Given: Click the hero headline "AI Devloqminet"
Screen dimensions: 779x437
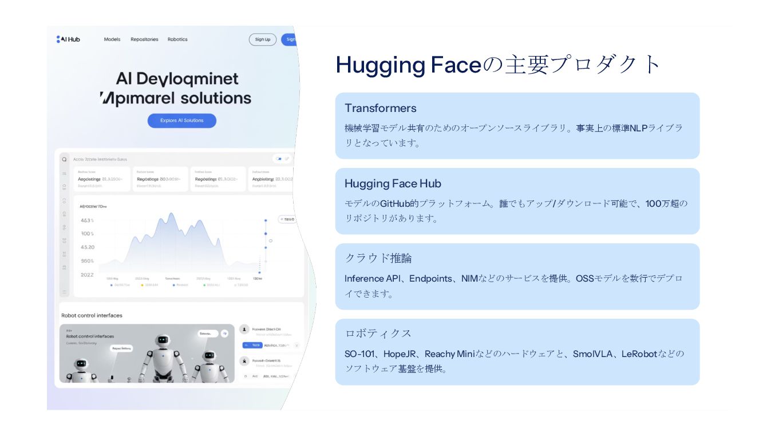Looking at the screenshot, I should [177, 79].
